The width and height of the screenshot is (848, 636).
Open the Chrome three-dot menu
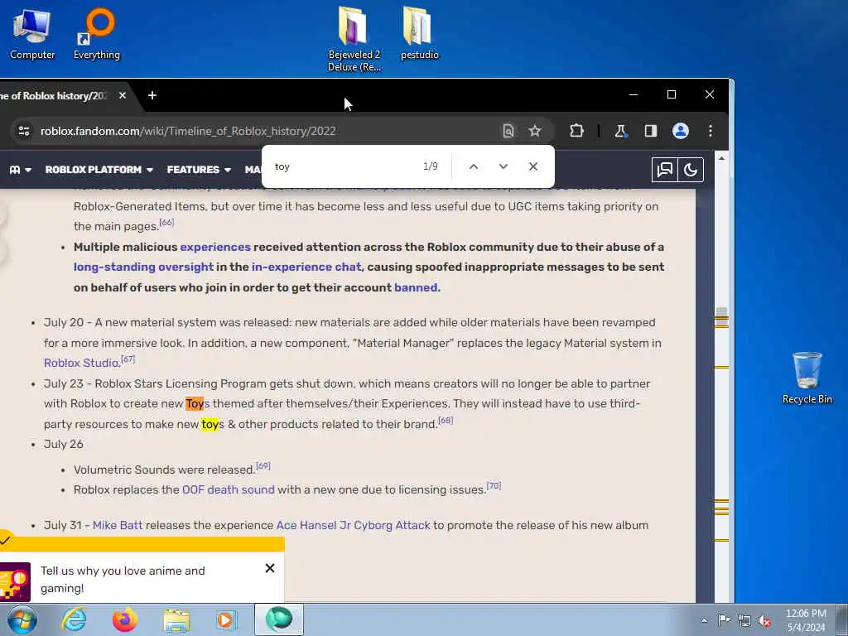point(711,131)
